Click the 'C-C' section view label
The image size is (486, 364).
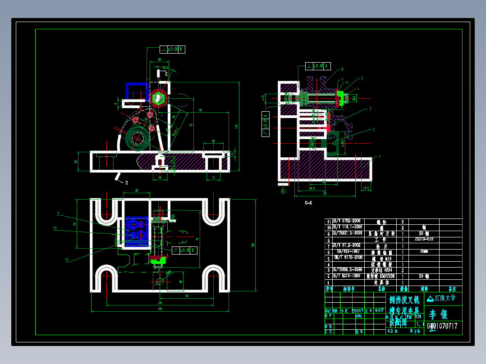308,203
